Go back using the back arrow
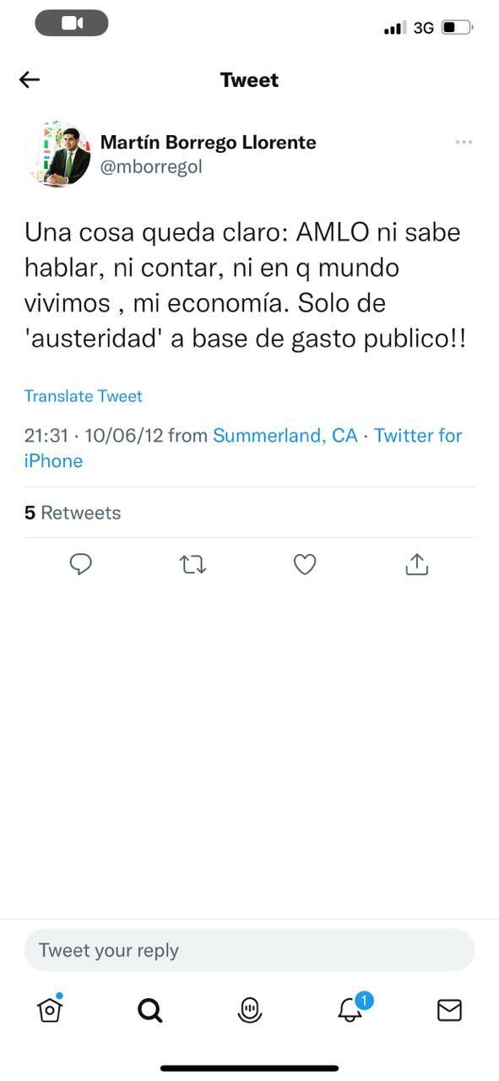 29,79
